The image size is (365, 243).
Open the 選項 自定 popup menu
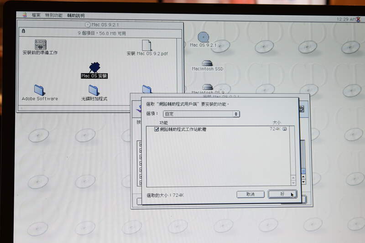201,114
